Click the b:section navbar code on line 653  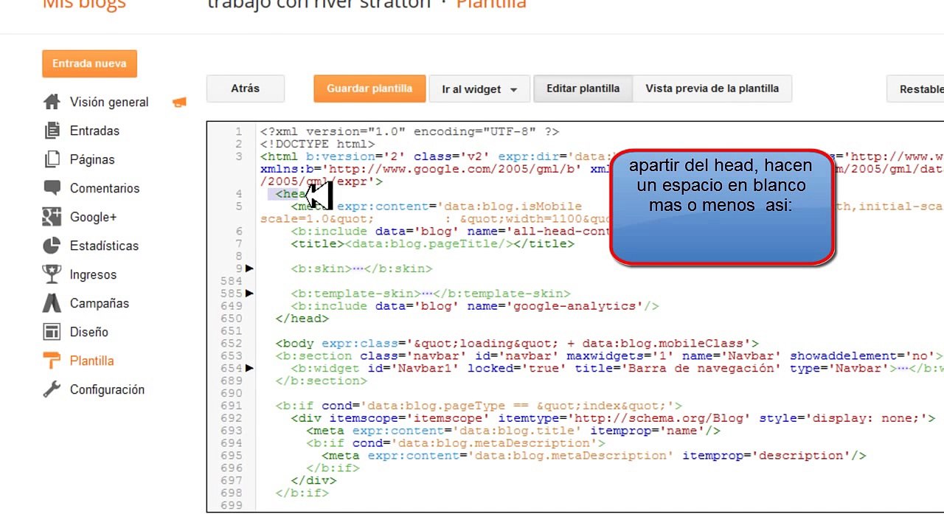coord(609,356)
